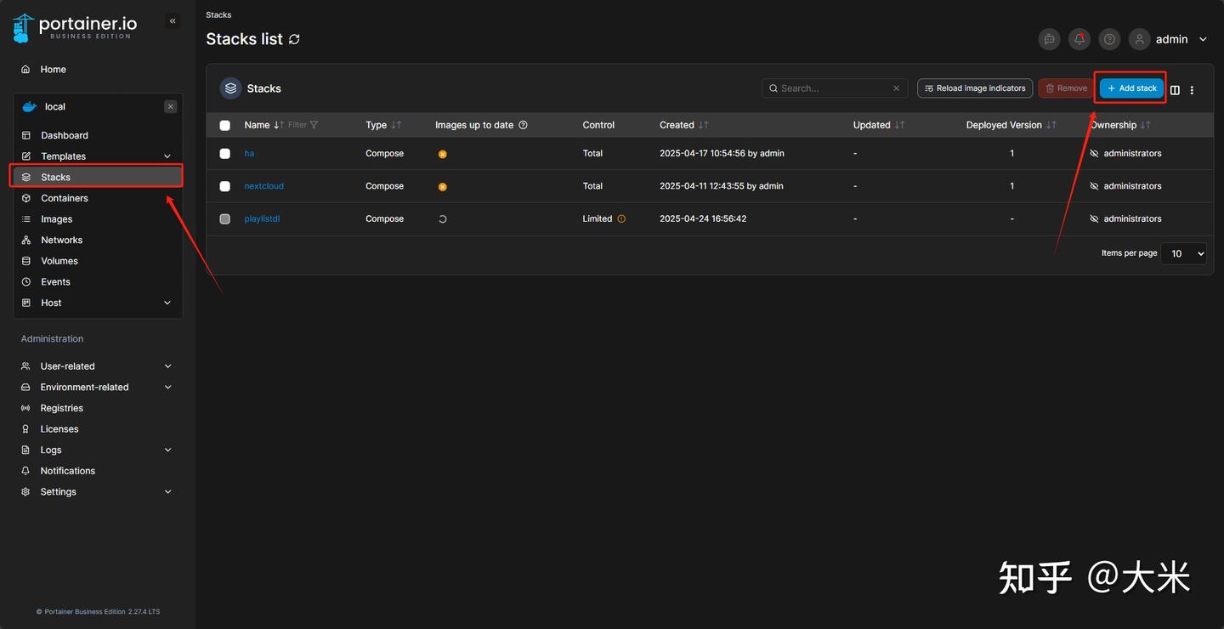
Task: Tick the checkbox for the ha stack
Action: coord(224,154)
